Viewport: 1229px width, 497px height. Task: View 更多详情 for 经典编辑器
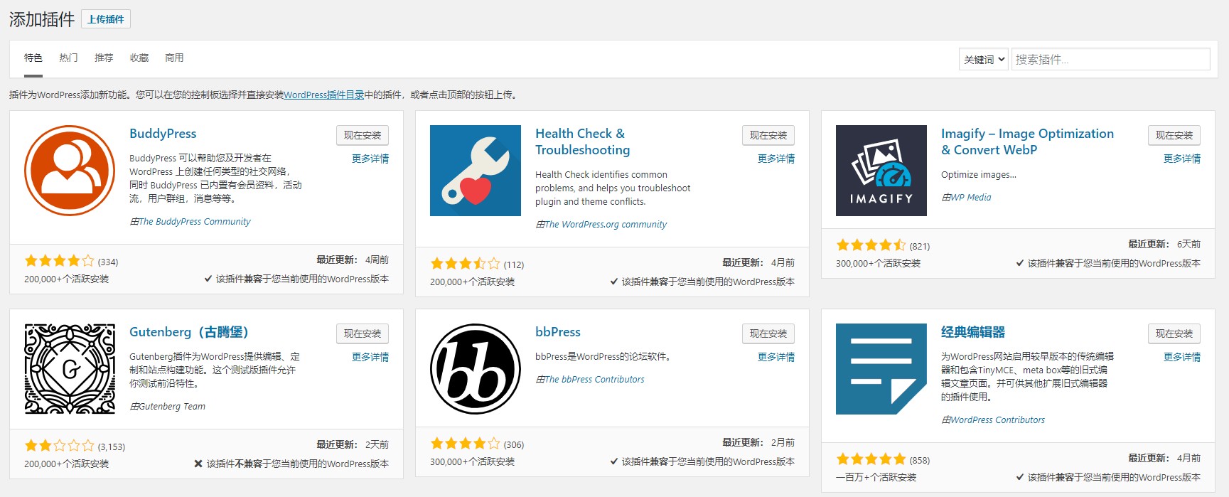tap(1182, 357)
